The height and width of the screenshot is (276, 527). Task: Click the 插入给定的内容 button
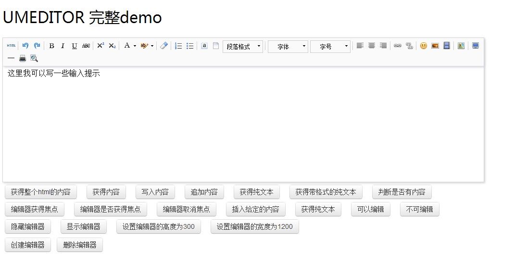(255, 210)
